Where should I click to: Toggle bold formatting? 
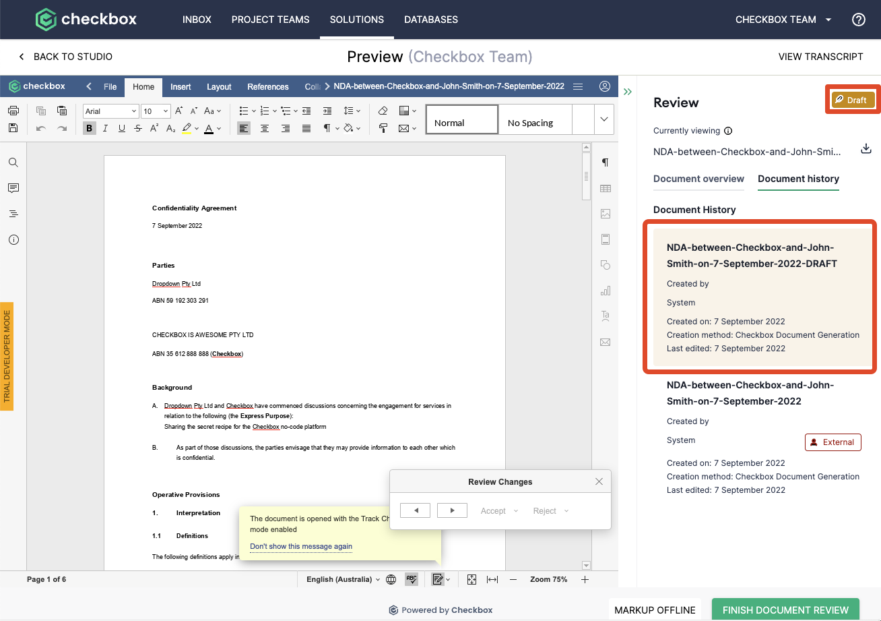pos(90,128)
